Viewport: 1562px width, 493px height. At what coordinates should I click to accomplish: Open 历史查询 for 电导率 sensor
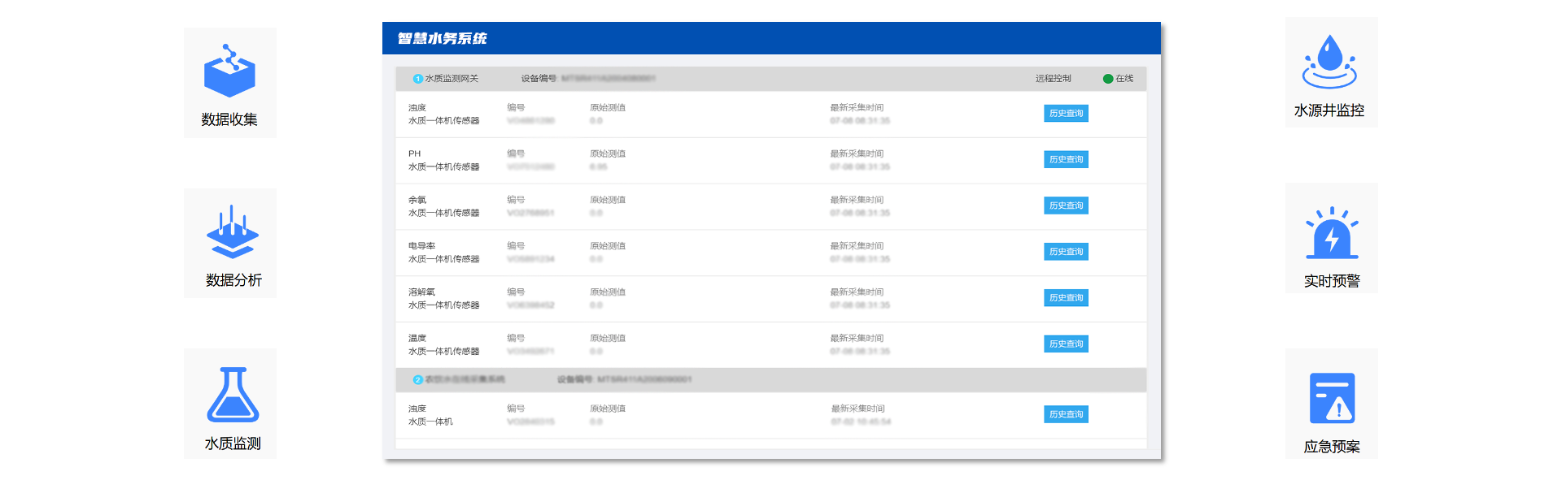point(1066,252)
